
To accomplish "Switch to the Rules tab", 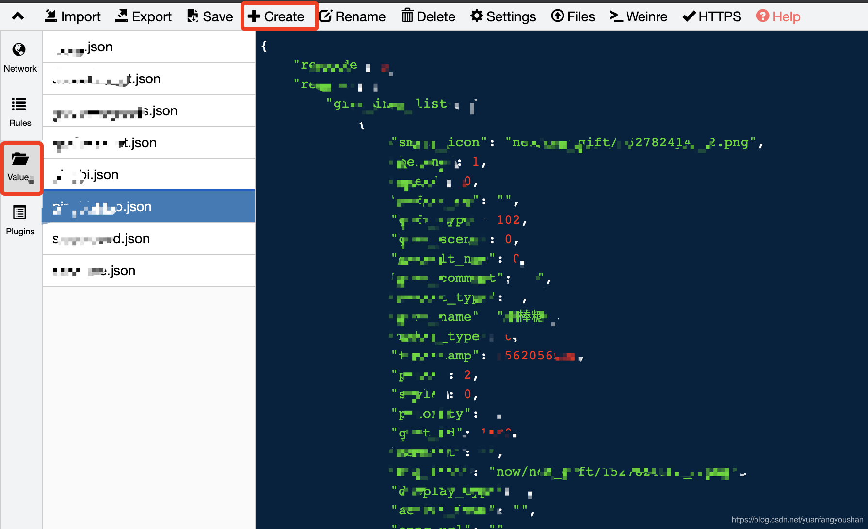I will click(x=20, y=112).
